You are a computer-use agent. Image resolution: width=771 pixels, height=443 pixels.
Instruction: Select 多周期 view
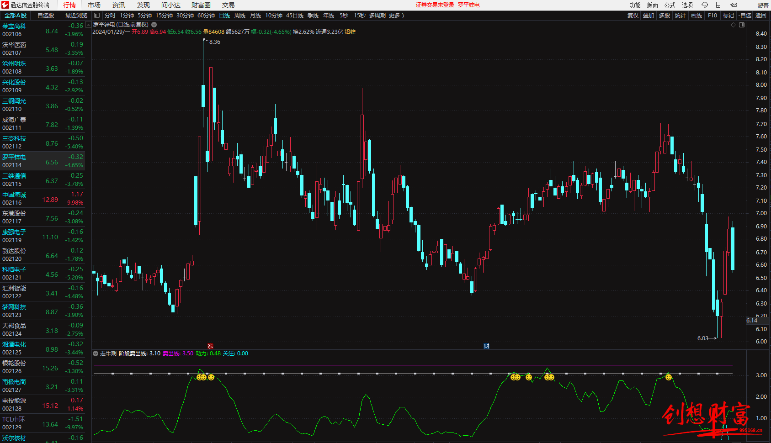click(x=378, y=16)
